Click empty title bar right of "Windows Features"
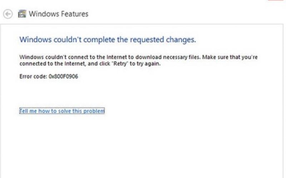 (x=179, y=14)
